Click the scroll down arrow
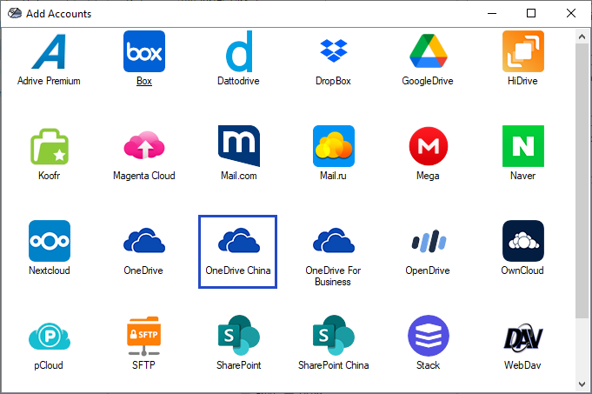The height and width of the screenshot is (394, 592). tap(582, 384)
